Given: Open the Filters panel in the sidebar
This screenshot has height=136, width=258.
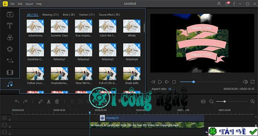Looking at the screenshot, I should 10,38.
